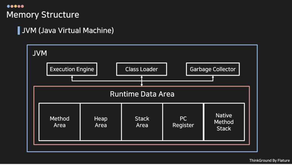Click the double arrow under Class Loader
The height and width of the screenshot is (165, 292).
(x=142, y=81)
